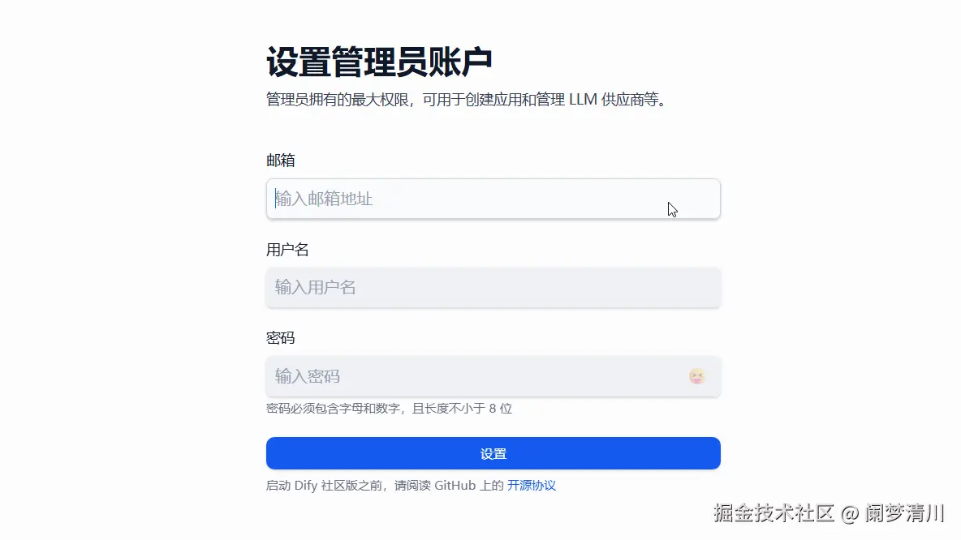Screen dimensions: 961x540
Task: Open the 开源协议 license link
Action: click(532, 486)
